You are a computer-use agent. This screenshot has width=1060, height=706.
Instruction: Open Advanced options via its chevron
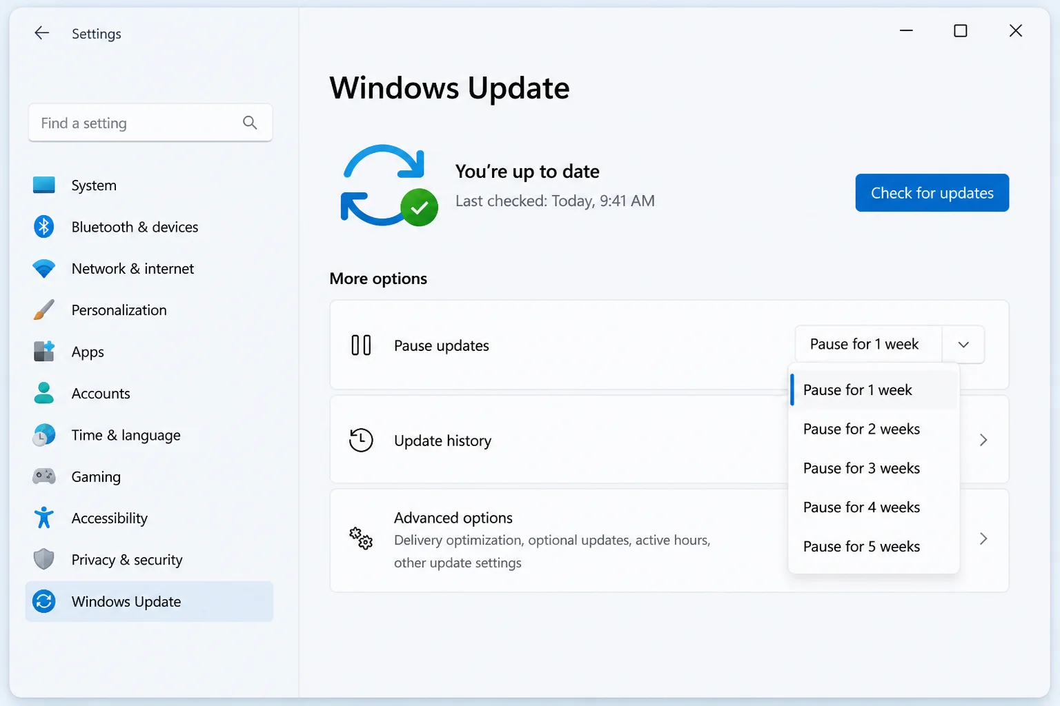click(x=983, y=538)
